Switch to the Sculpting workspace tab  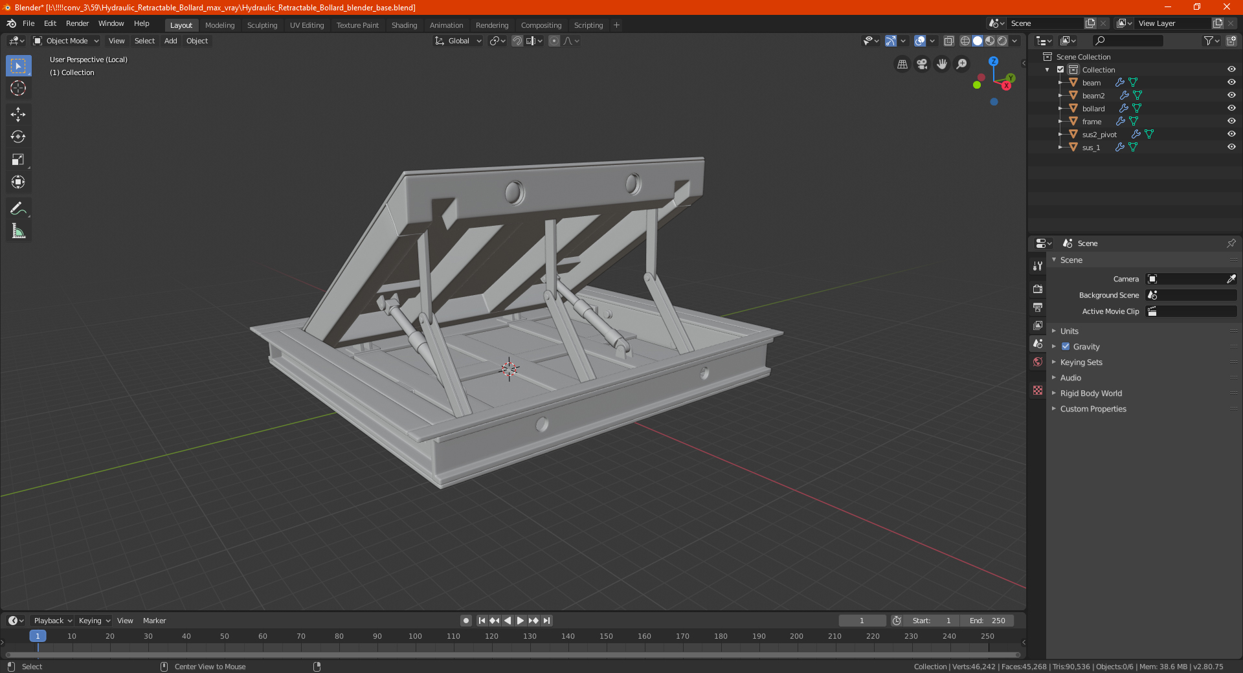[262, 25]
